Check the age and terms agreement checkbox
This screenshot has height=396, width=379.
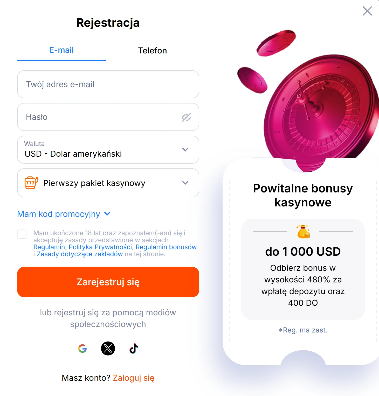[x=22, y=234]
